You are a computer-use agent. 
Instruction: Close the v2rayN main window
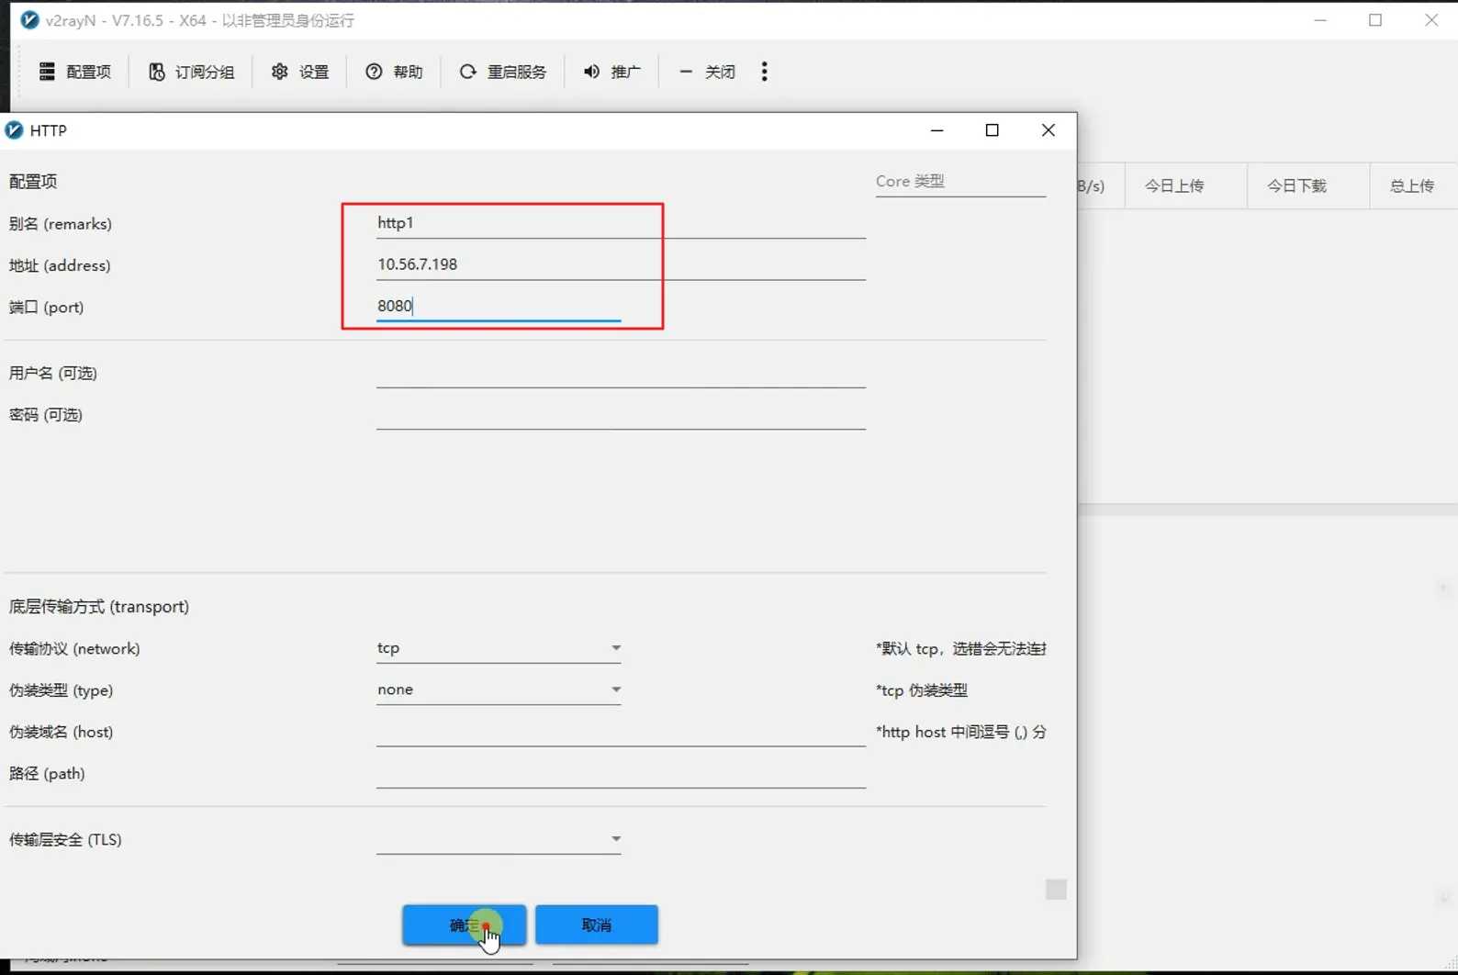[x=1431, y=20]
